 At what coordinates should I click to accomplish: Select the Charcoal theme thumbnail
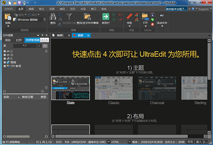[157, 88]
